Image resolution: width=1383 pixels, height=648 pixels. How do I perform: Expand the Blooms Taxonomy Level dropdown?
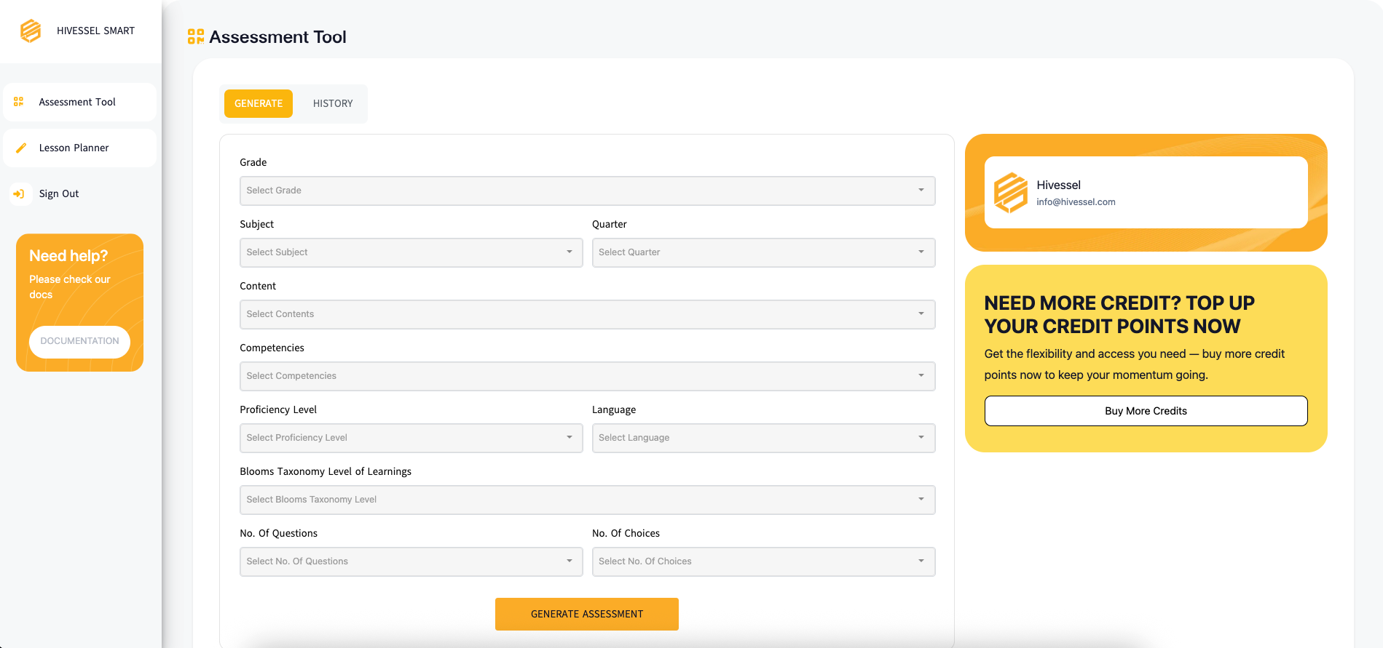pos(587,500)
